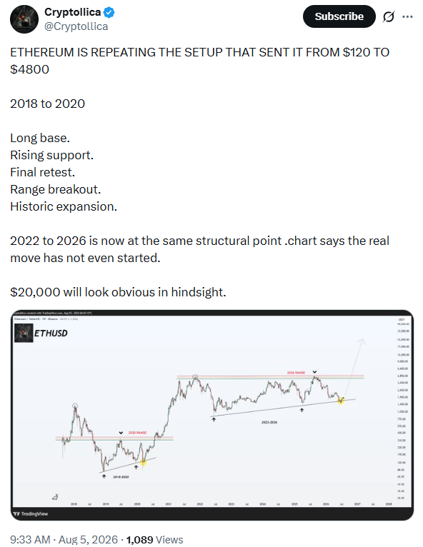Click the Cryptollica display name
Screen dimensions: 423x547
coord(73,12)
